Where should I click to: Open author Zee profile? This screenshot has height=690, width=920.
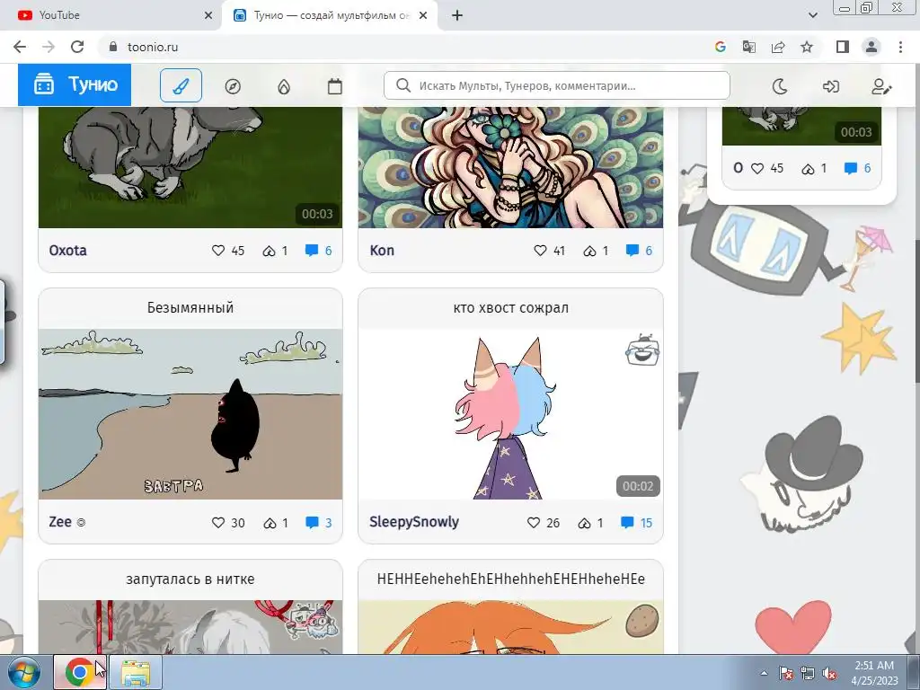(60, 522)
